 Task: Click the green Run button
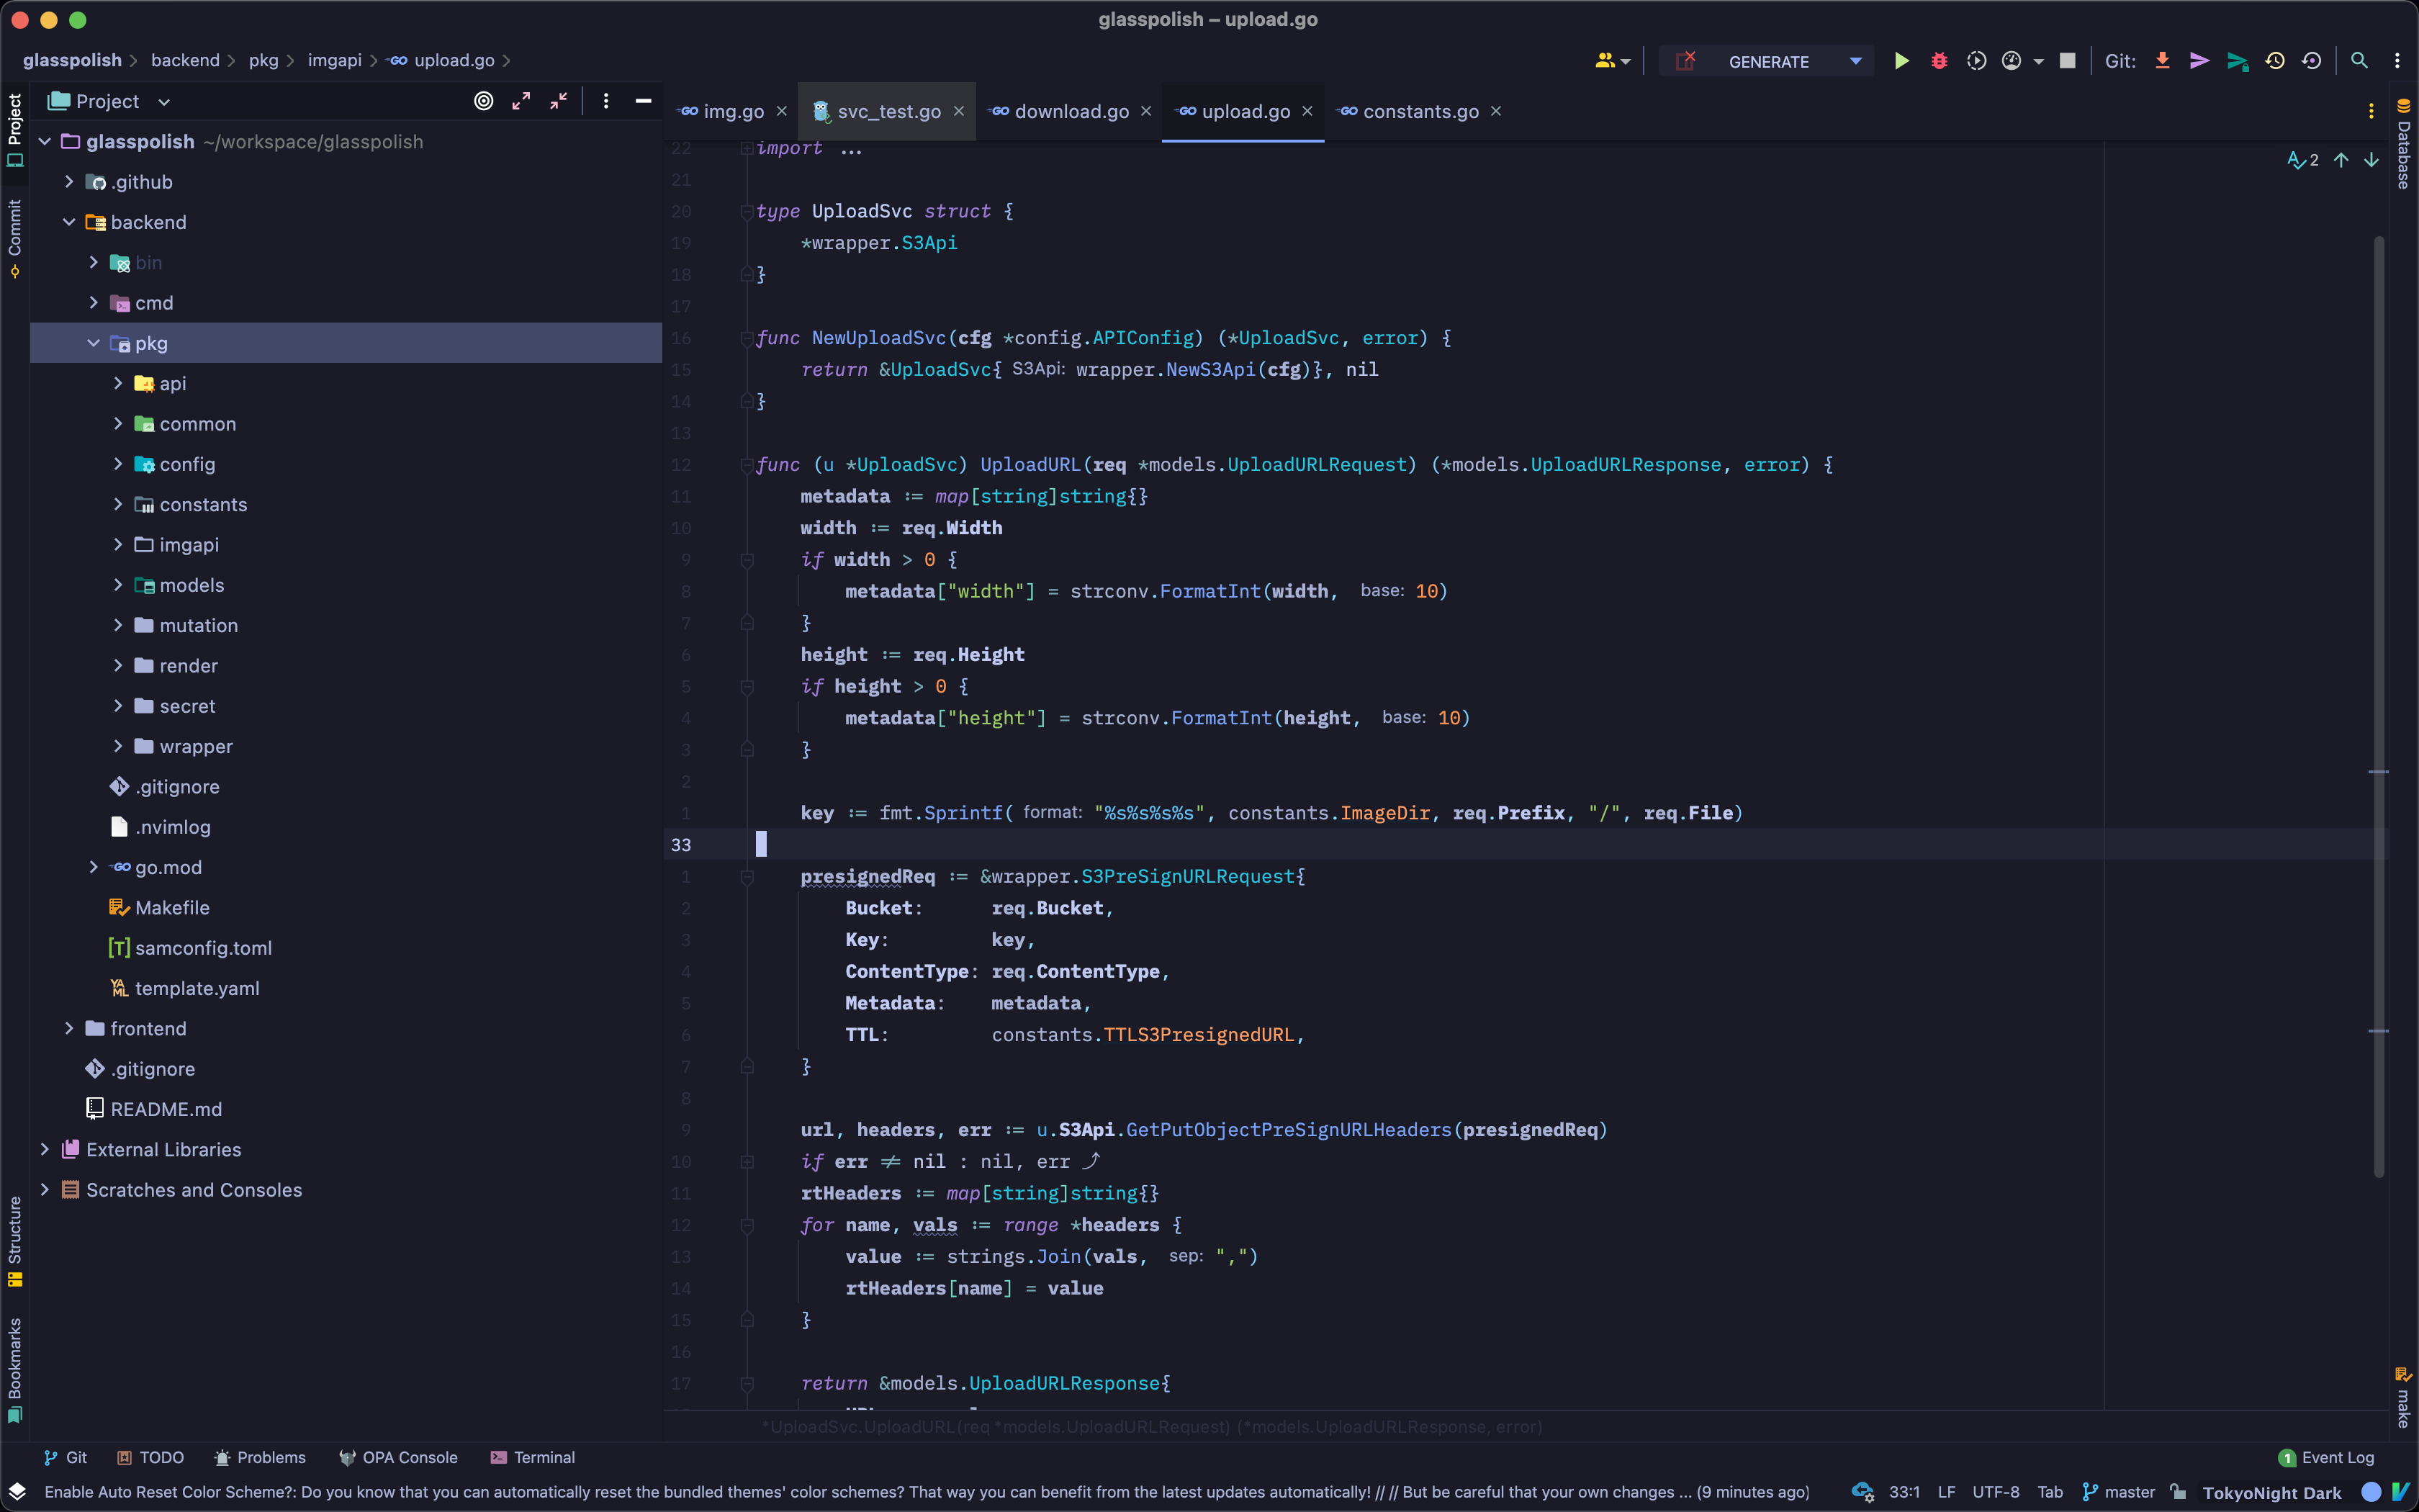1901,61
